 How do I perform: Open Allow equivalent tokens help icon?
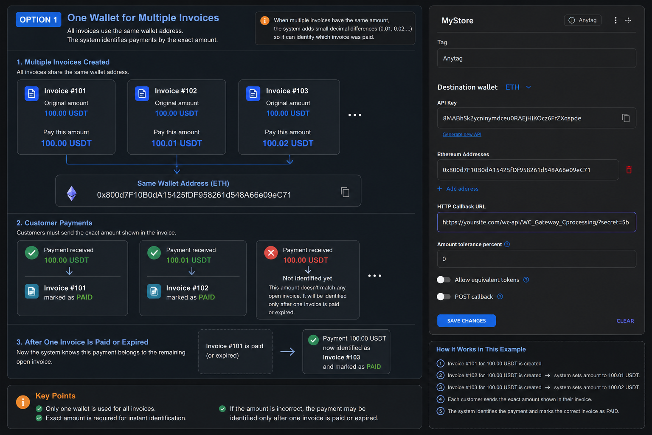point(526,280)
